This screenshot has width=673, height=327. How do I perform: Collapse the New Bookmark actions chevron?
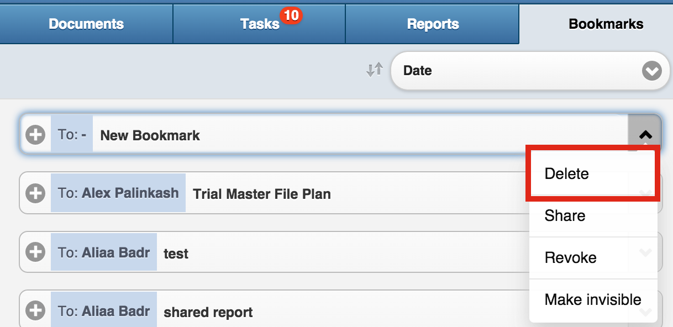click(x=645, y=134)
